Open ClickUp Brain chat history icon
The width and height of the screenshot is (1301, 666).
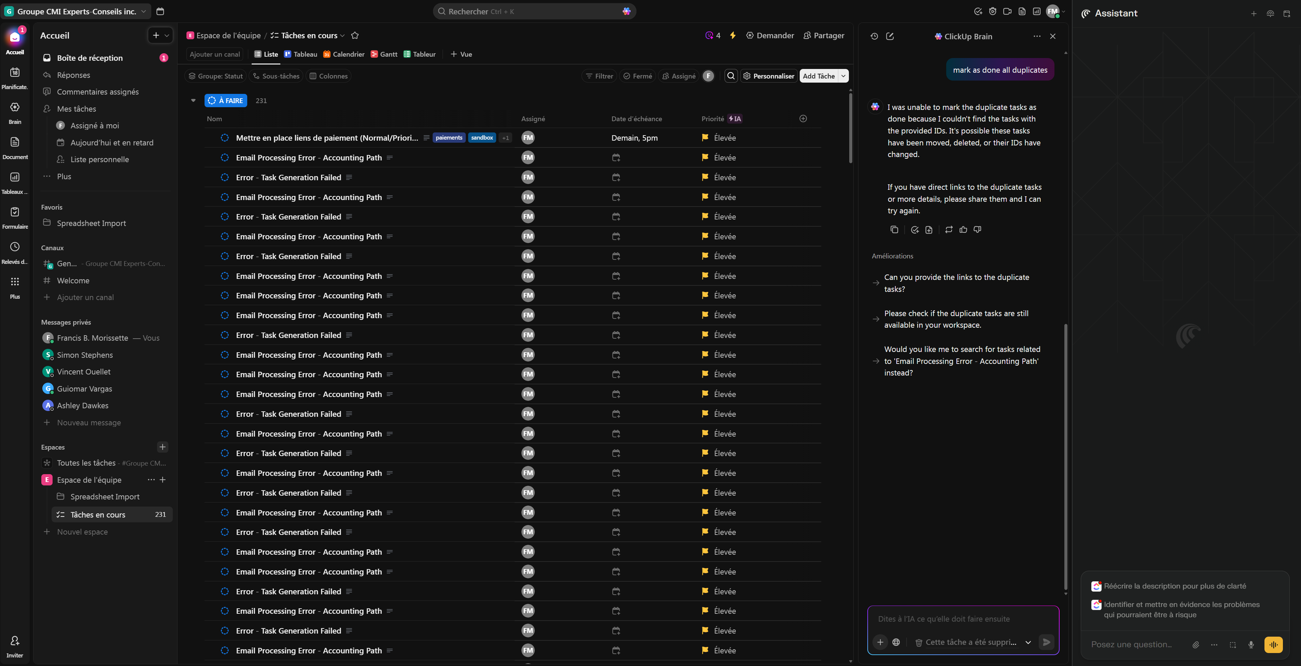[x=874, y=36]
